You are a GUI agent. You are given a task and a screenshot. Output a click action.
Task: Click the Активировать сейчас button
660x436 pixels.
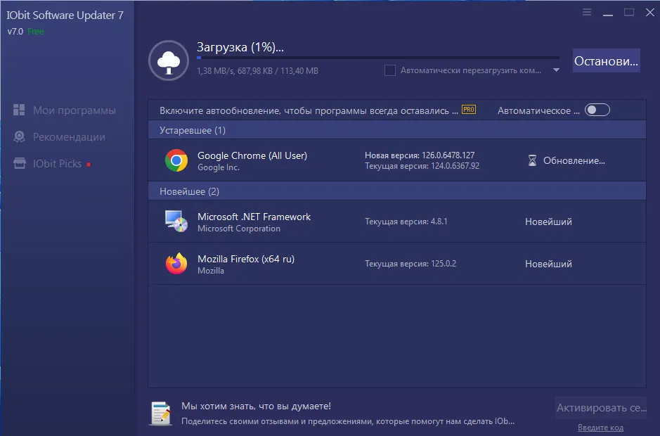click(601, 408)
